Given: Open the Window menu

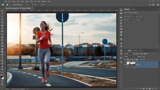Looking at the screenshot, I should 44,1.
